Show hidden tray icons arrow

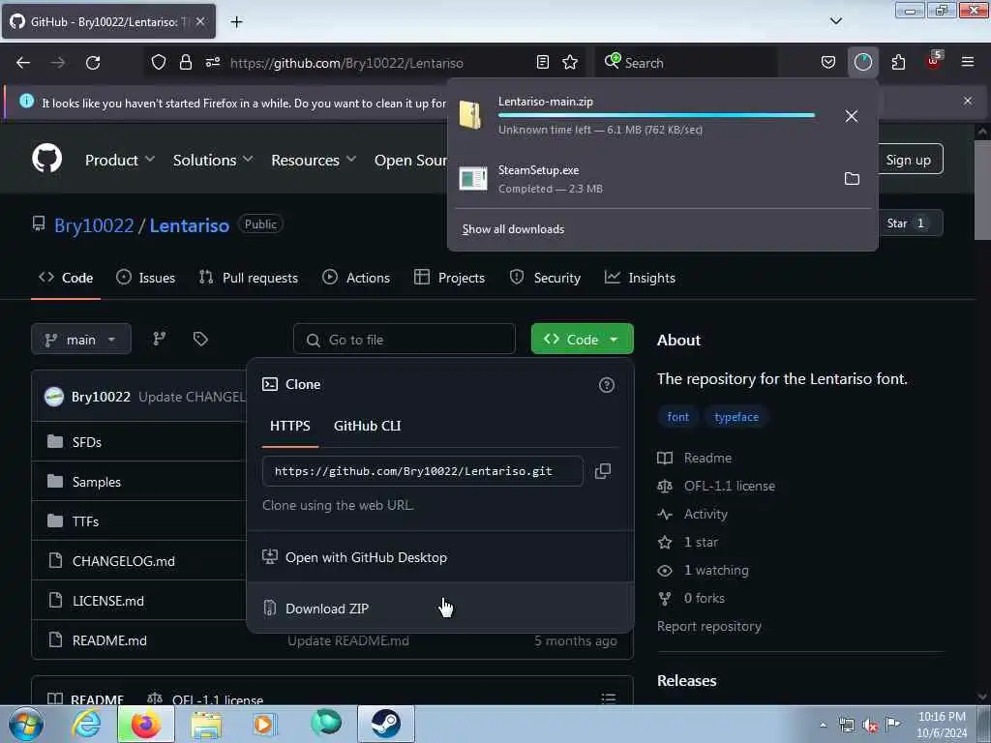pos(823,725)
